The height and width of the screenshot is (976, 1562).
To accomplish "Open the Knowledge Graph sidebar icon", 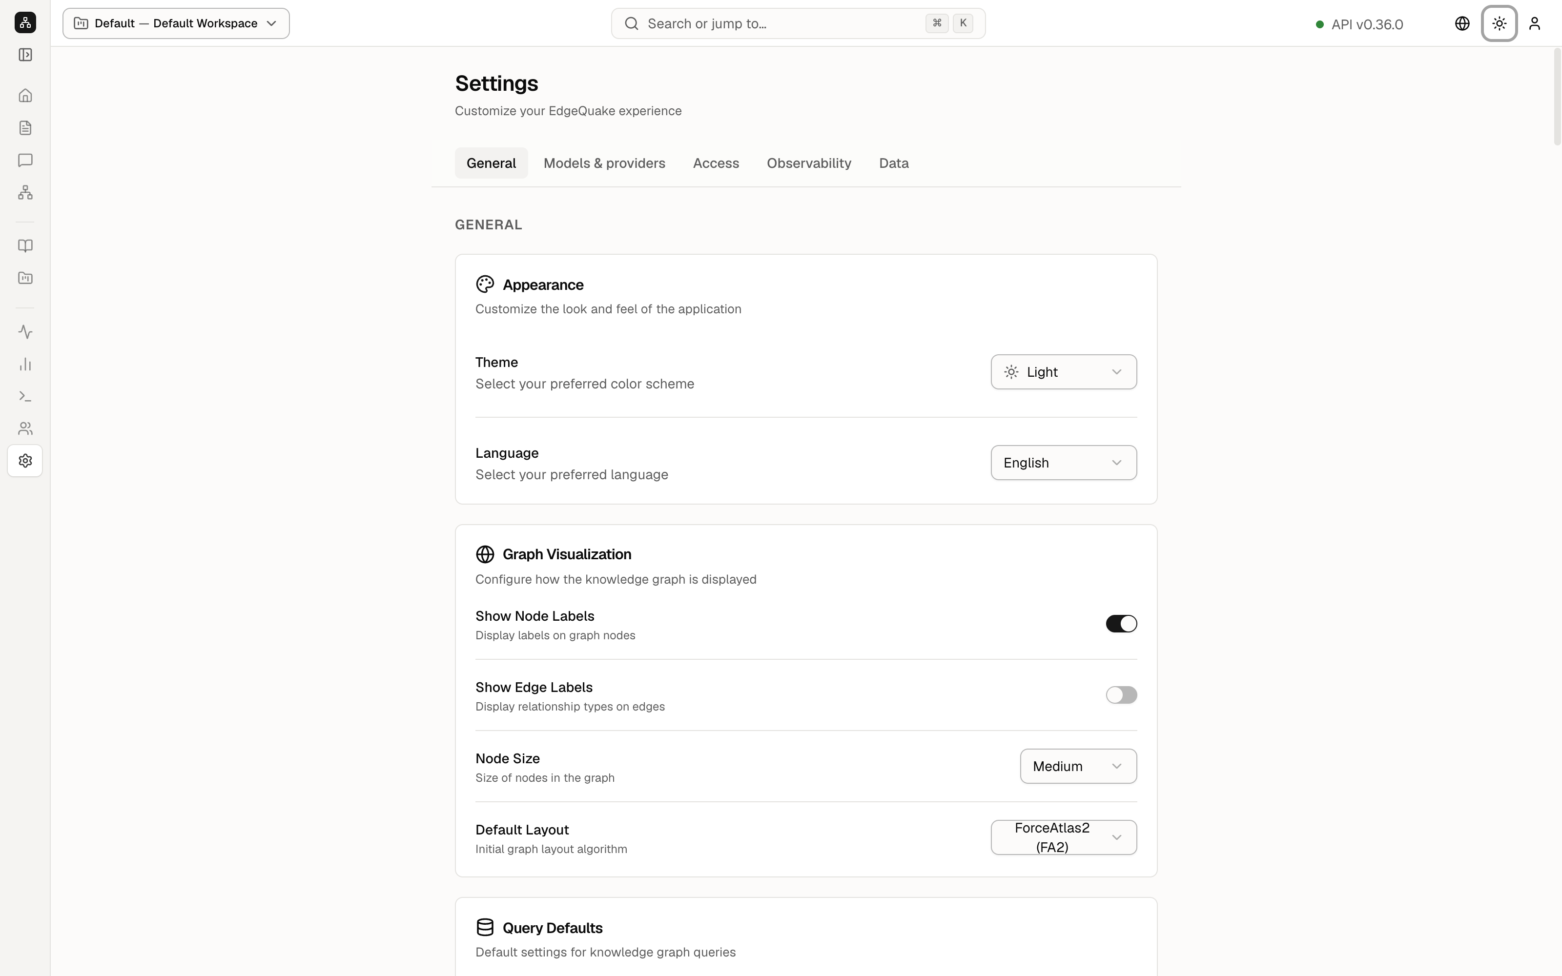I will pos(25,192).
